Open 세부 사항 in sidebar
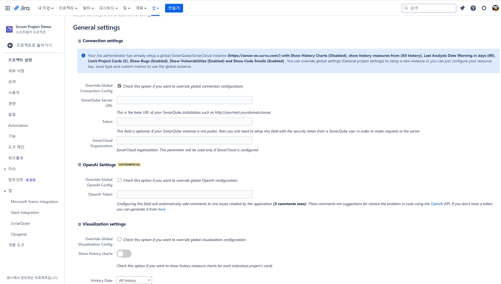Image resolution: width=501 pixels, height=284 pixels. 16,71
